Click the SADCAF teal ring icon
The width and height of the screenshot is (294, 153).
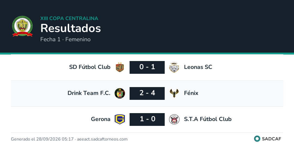tap(257, 139)
